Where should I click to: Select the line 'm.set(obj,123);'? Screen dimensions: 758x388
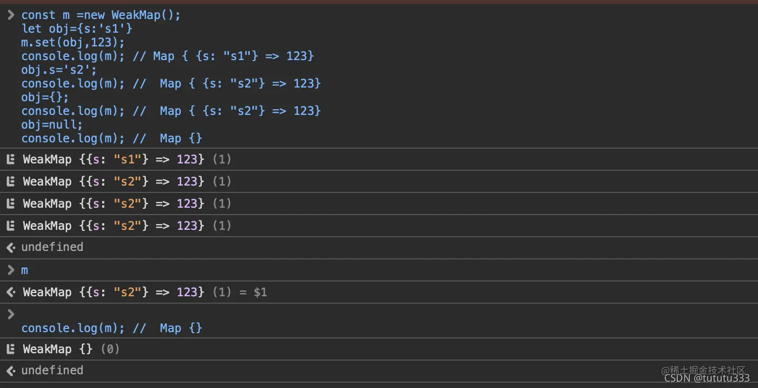73,42
